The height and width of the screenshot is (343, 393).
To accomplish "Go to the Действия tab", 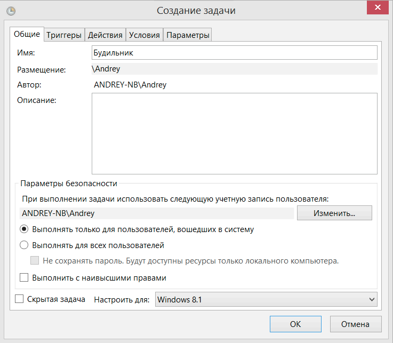I will click(x=105, y=35).
